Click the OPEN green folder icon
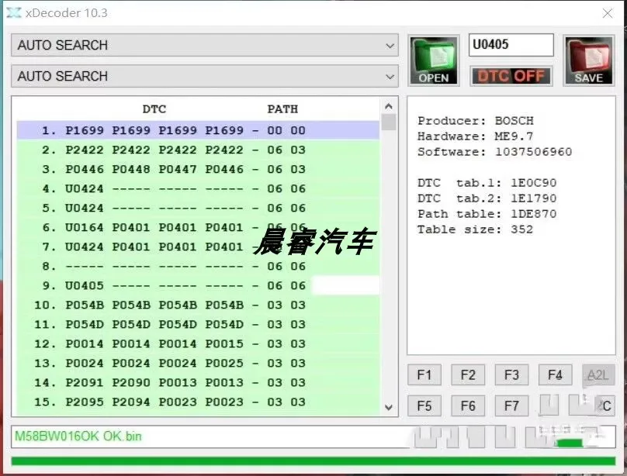 434,60
